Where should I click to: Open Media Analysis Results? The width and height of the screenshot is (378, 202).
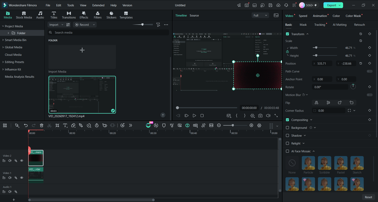click(x=20, y=77)
